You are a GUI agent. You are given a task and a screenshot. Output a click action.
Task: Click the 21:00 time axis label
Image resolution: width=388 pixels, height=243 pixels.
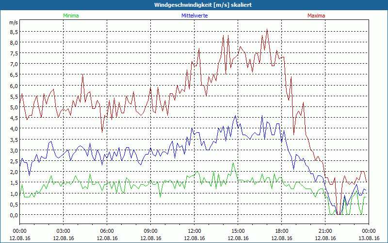point(325,231)
